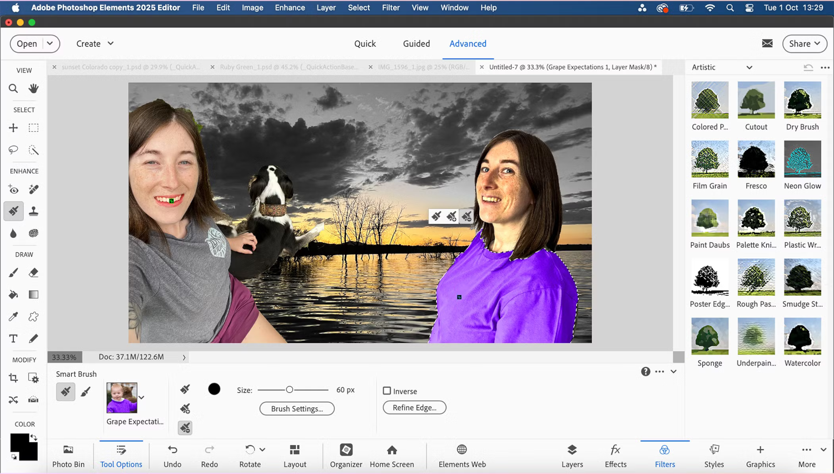This screenshot has height=474, width=834.
Task: Open the Enhance menu
Action: pyautogui.click(x=290, y=8)
